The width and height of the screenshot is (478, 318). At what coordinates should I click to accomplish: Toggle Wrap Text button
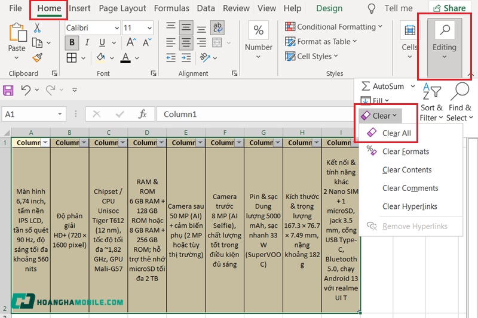click(x=217, y=27)
